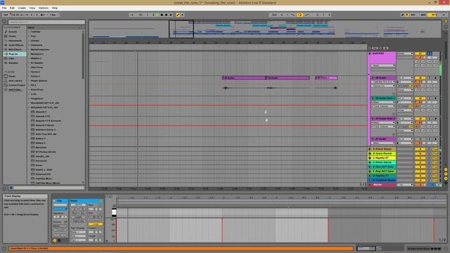
Task: Enable Draw Mode pencil in control bar
Action: coord(402,15)
